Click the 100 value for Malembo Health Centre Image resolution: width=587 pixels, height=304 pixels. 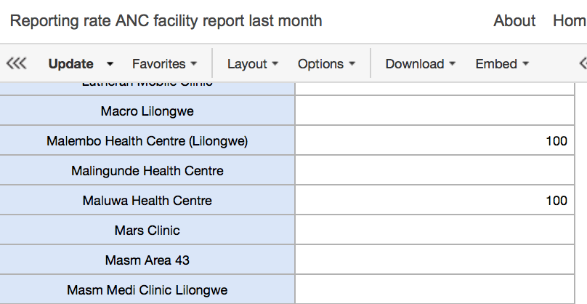point(556,141)
